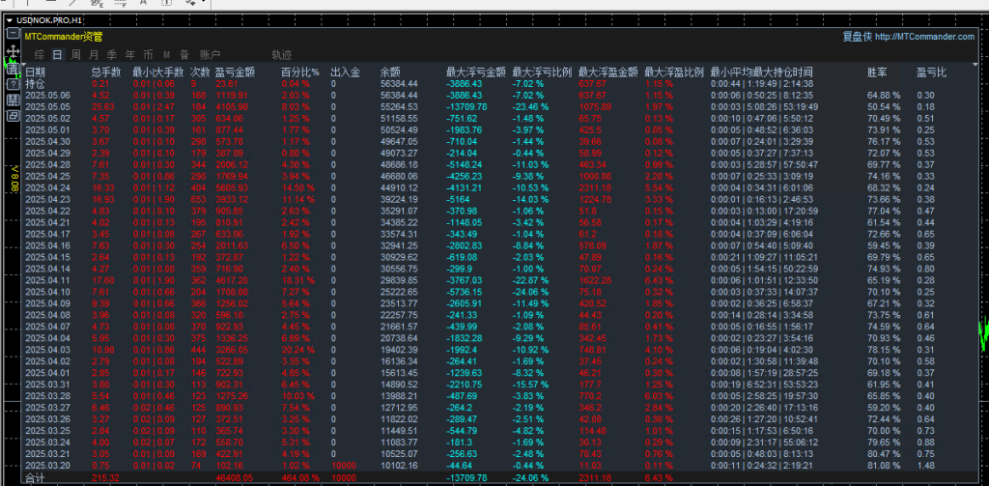Screen dimensions: 989x486
Task: Click the overlapping windows icon in sidebar
Action: 13,115
